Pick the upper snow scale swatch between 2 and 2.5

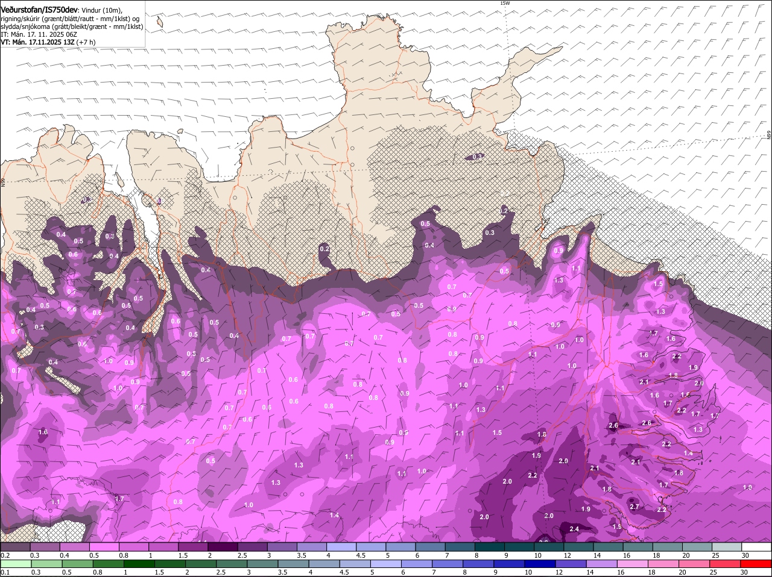tap(223, 547)
